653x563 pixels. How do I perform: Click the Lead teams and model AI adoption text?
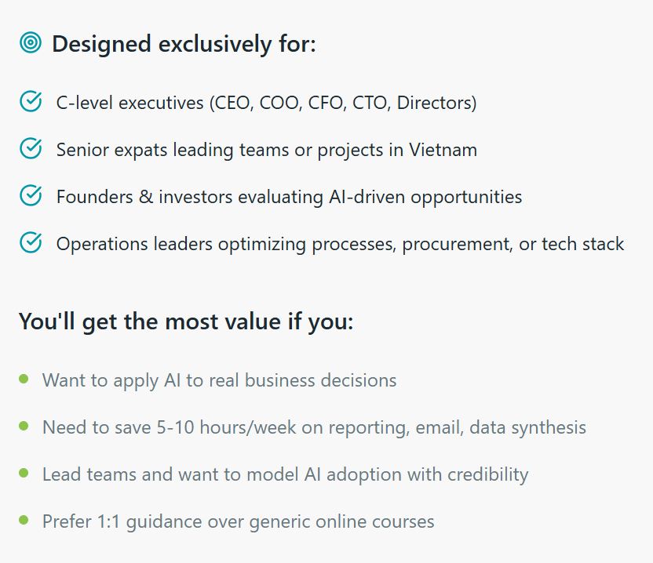point(285,474)
